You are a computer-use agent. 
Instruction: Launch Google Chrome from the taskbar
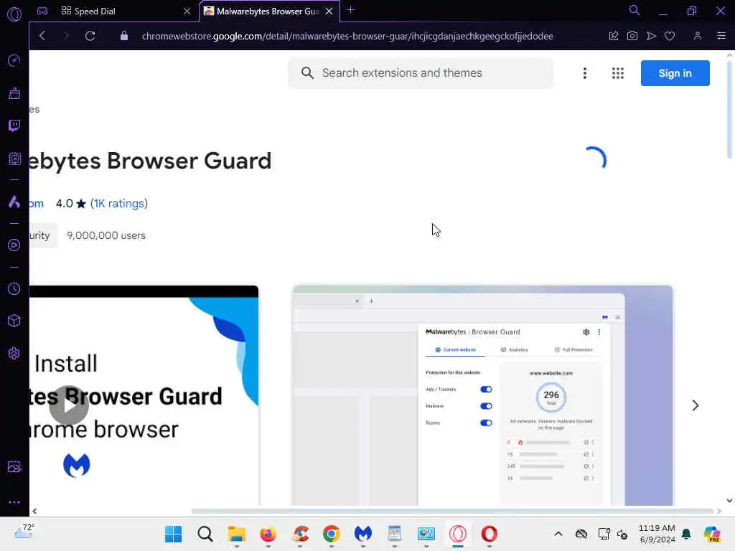tap(332, 534)
